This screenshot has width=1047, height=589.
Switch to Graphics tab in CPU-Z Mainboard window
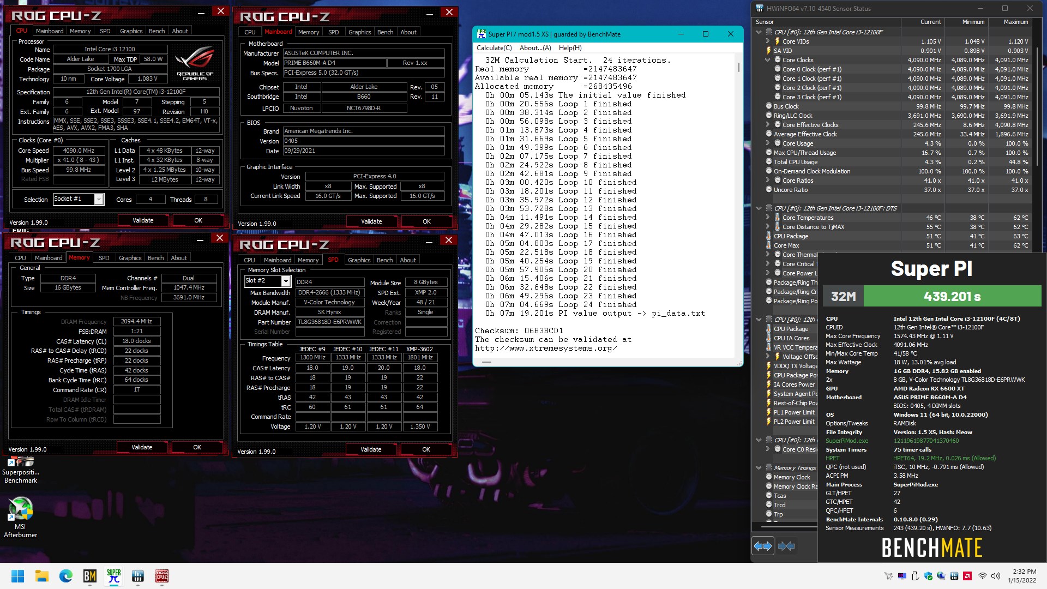(359, 32)
